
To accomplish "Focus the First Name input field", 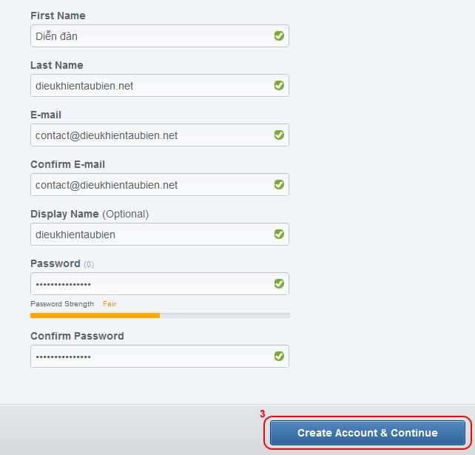I will (x=160, y=36).
